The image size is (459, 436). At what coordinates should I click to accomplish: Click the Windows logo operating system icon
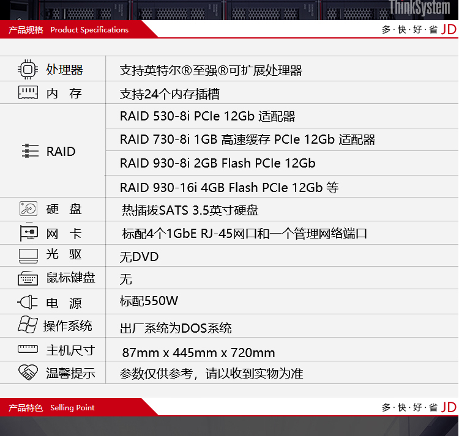point(28,325)
